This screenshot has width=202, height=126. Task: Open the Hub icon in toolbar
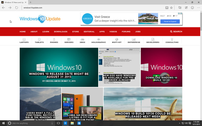[180, 8]
